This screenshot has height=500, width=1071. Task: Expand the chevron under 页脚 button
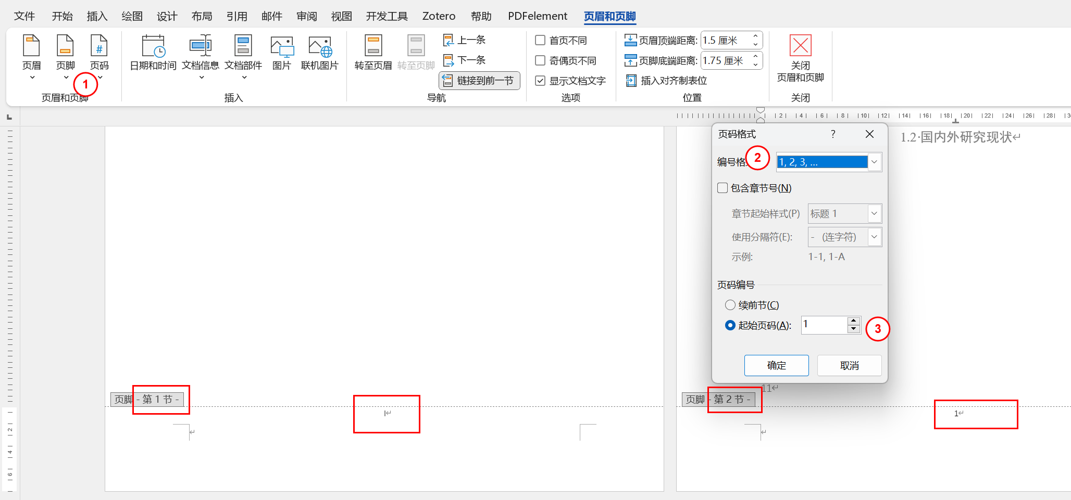click(x=66, y=78)
